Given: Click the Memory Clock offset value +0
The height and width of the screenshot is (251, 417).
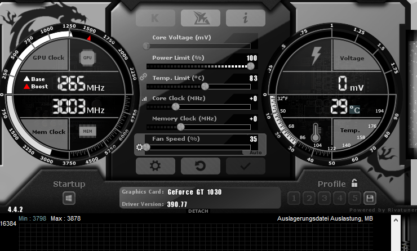Looking at the screenshot, I should 254,119.
